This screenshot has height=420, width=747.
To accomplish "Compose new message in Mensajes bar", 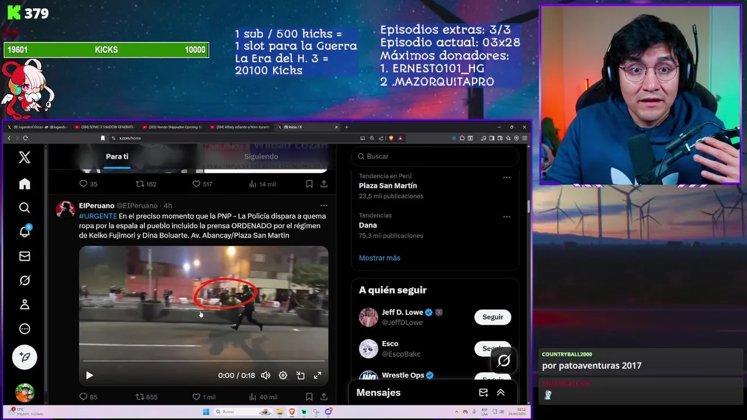I will point(483,393).
